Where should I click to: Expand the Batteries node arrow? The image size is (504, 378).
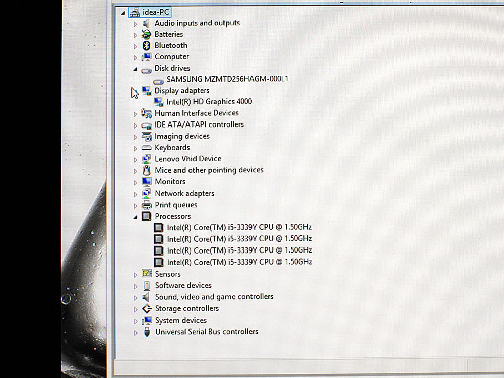(135, 35)
